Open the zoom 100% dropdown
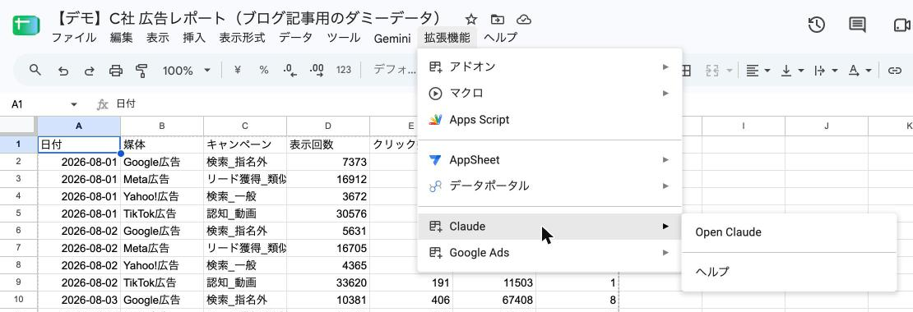The width and height of the screenshot is (913, 312). tap(187, 71)
